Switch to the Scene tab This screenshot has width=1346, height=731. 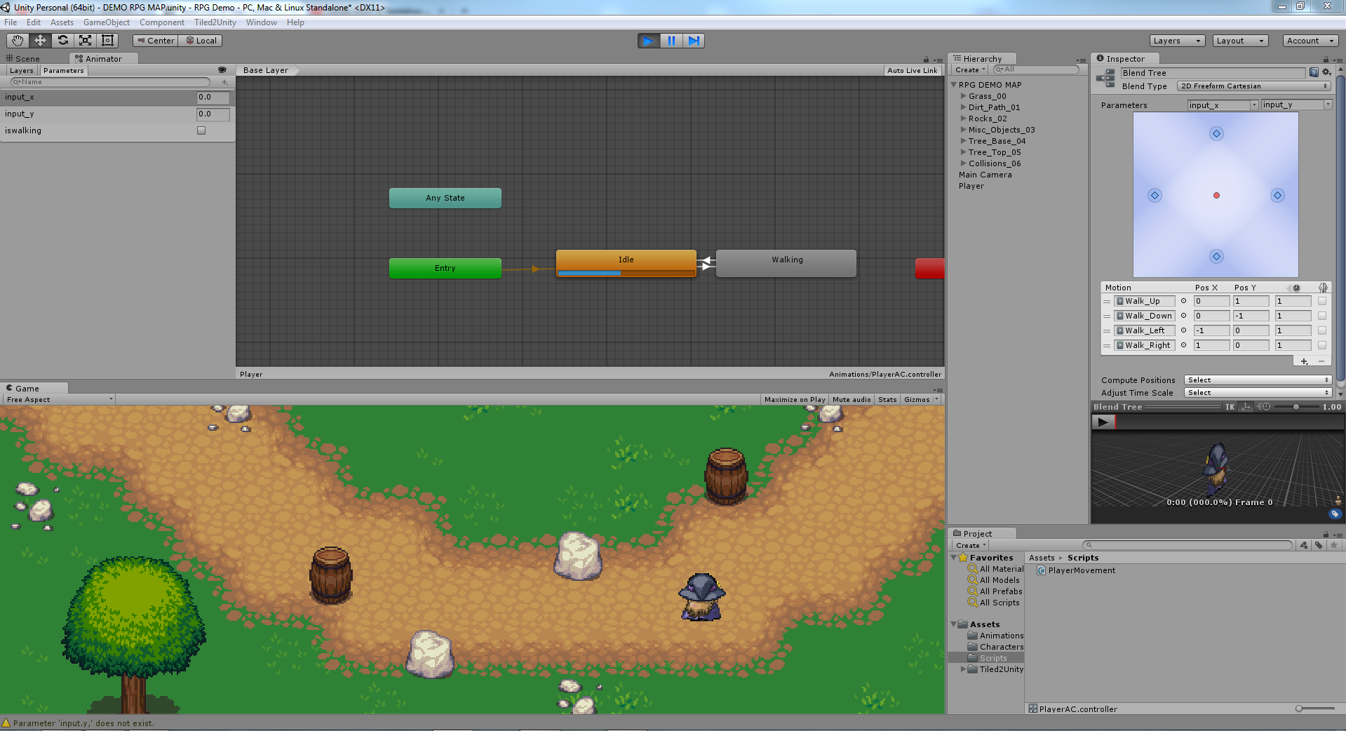pyautogui.click(x=23, y=59)
